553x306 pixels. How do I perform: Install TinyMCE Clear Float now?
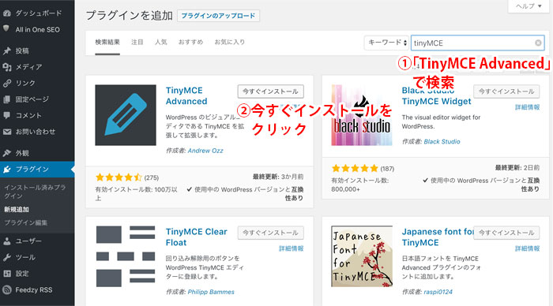[x=270, y=233]
